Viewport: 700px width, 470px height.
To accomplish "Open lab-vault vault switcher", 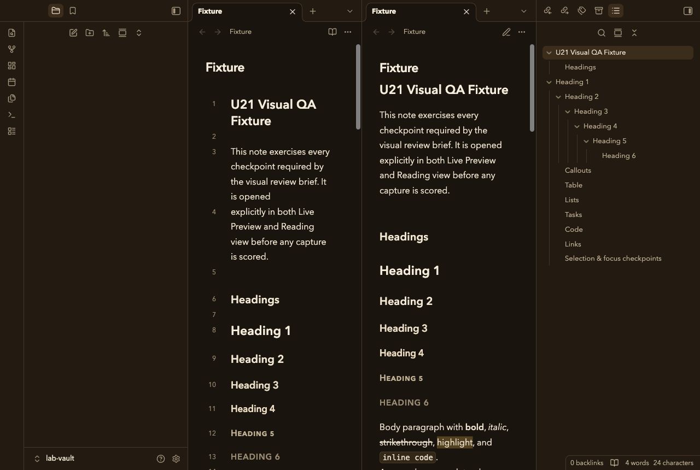I will coord(55,459).
